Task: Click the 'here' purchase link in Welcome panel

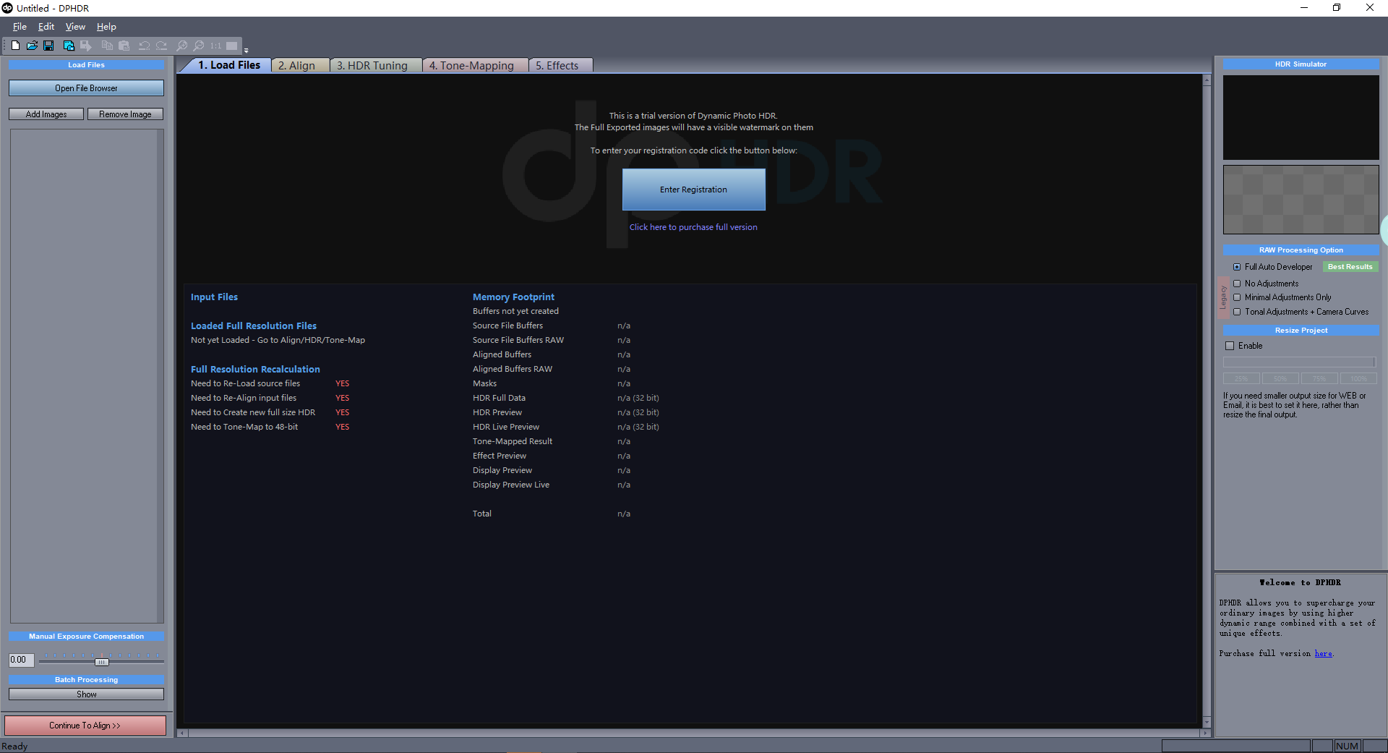Action: pyautogui.click(x=1323, y=654)
